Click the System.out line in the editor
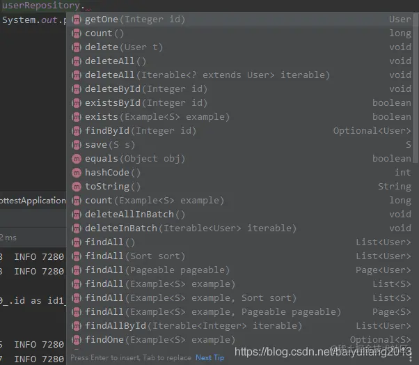 tap(34, 20)
